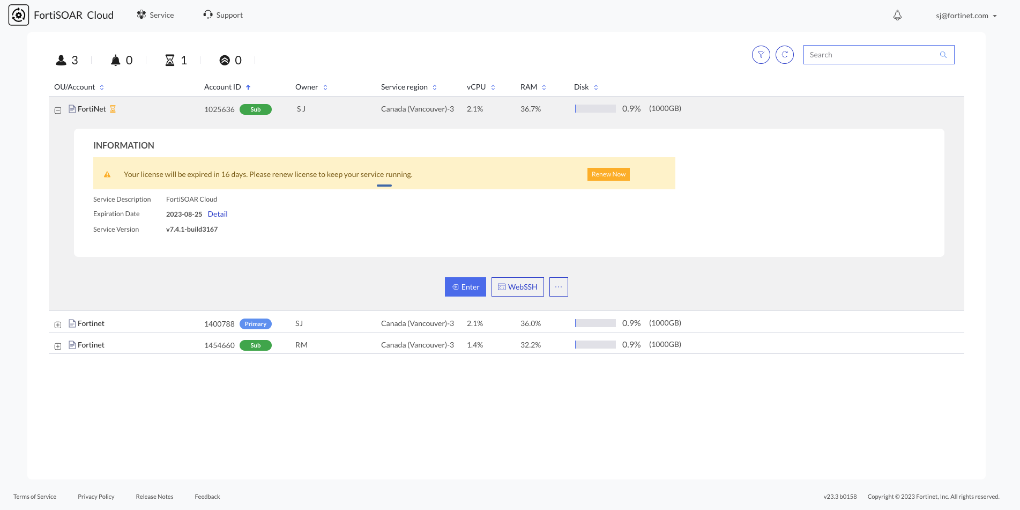
Task: Click the magnifier icon in the search box
Action: [943, 54]
